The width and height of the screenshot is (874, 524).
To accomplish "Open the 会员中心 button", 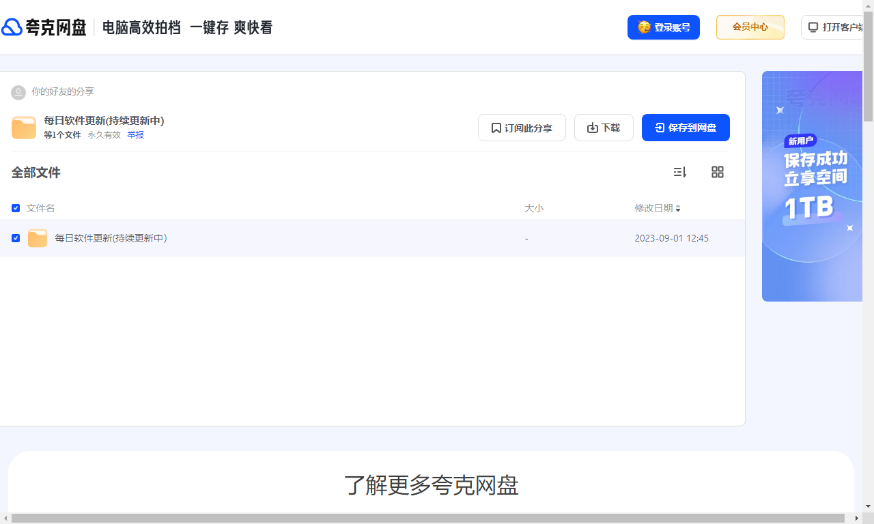I will coord(750,27).
